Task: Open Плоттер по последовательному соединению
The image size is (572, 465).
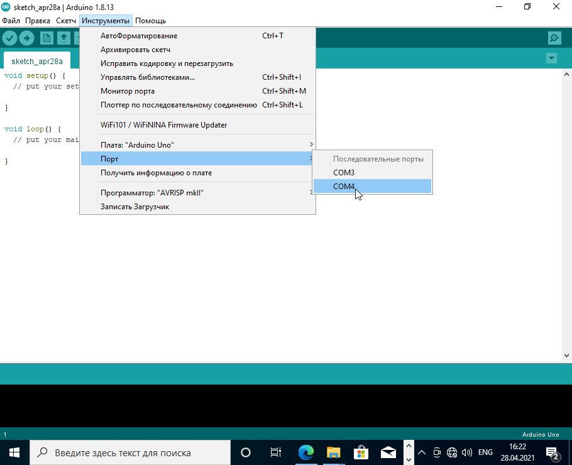Action: click(197, 105)
